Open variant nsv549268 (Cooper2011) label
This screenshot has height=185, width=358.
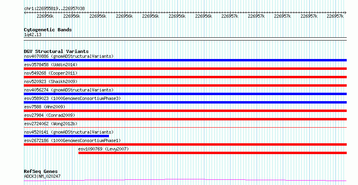(x=51, y=73)
